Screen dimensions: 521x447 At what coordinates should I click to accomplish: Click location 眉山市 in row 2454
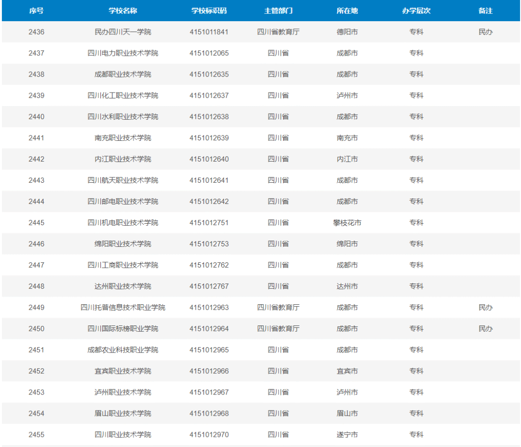(347, 414)
